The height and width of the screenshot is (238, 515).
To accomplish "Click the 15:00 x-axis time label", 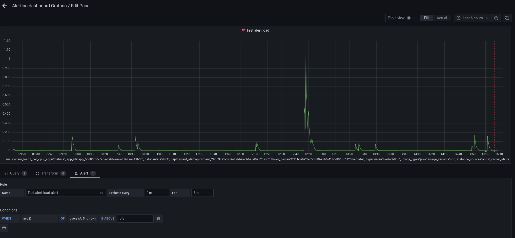I will tap(485, 154).
